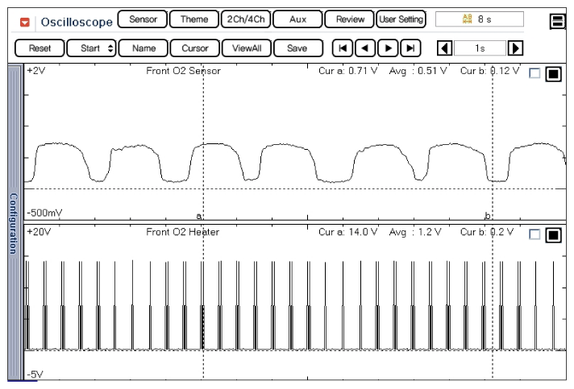Click the 8 s record time field

click(x=479, y=19)
